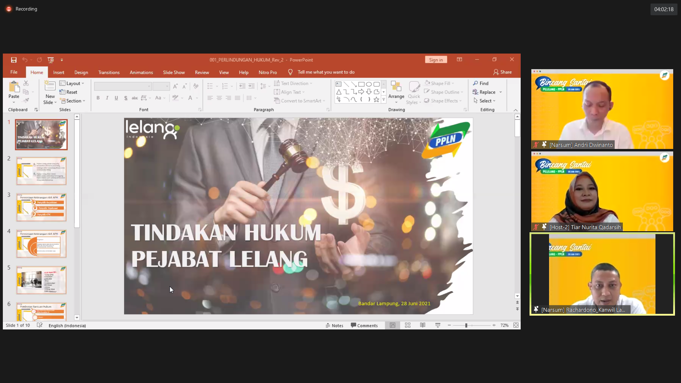Select Normal view button in status bar
The image size is (681, 383).
pyautogui.click(x=392, y=325)
